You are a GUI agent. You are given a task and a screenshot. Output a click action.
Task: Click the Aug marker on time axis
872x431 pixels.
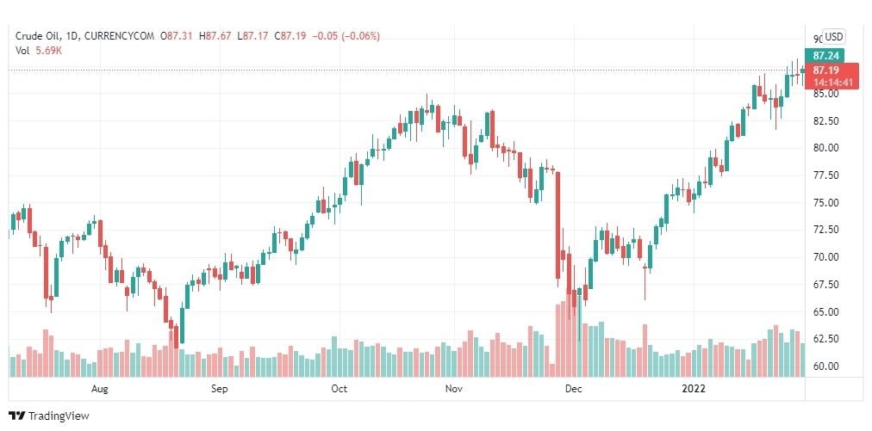click(x=99, y=389)
